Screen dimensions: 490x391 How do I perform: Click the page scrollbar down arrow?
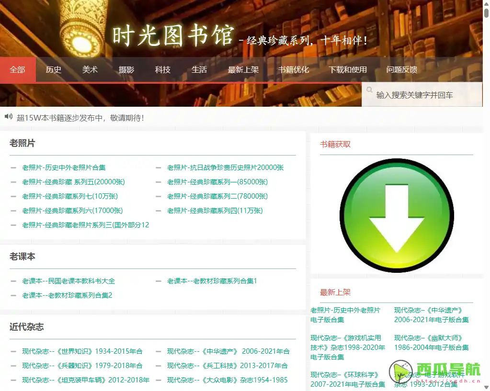486,387
